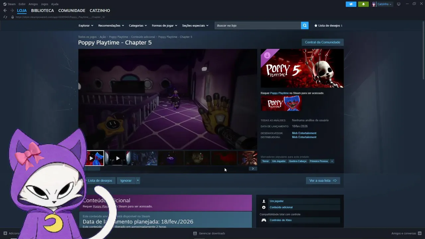Click Ver a sua lista button
Screen dimensions: 425x239
click(323, 181)
